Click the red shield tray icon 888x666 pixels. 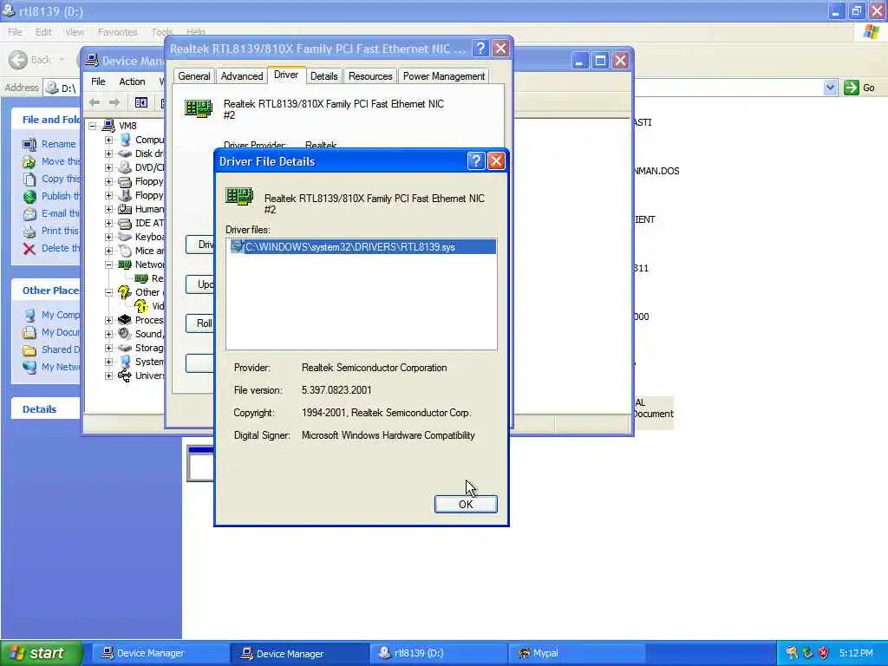(x=824, y=653)
